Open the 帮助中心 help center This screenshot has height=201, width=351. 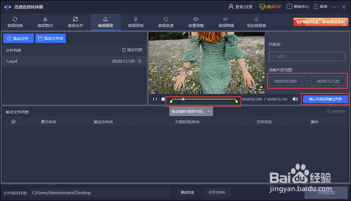coord(298,7)
